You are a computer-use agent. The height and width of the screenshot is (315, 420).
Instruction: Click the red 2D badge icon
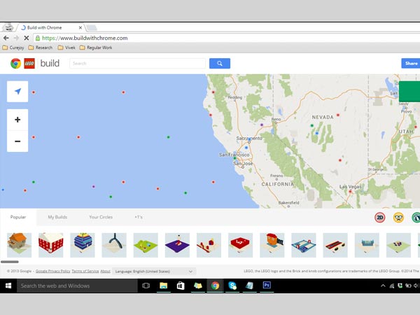pos(379,218)
